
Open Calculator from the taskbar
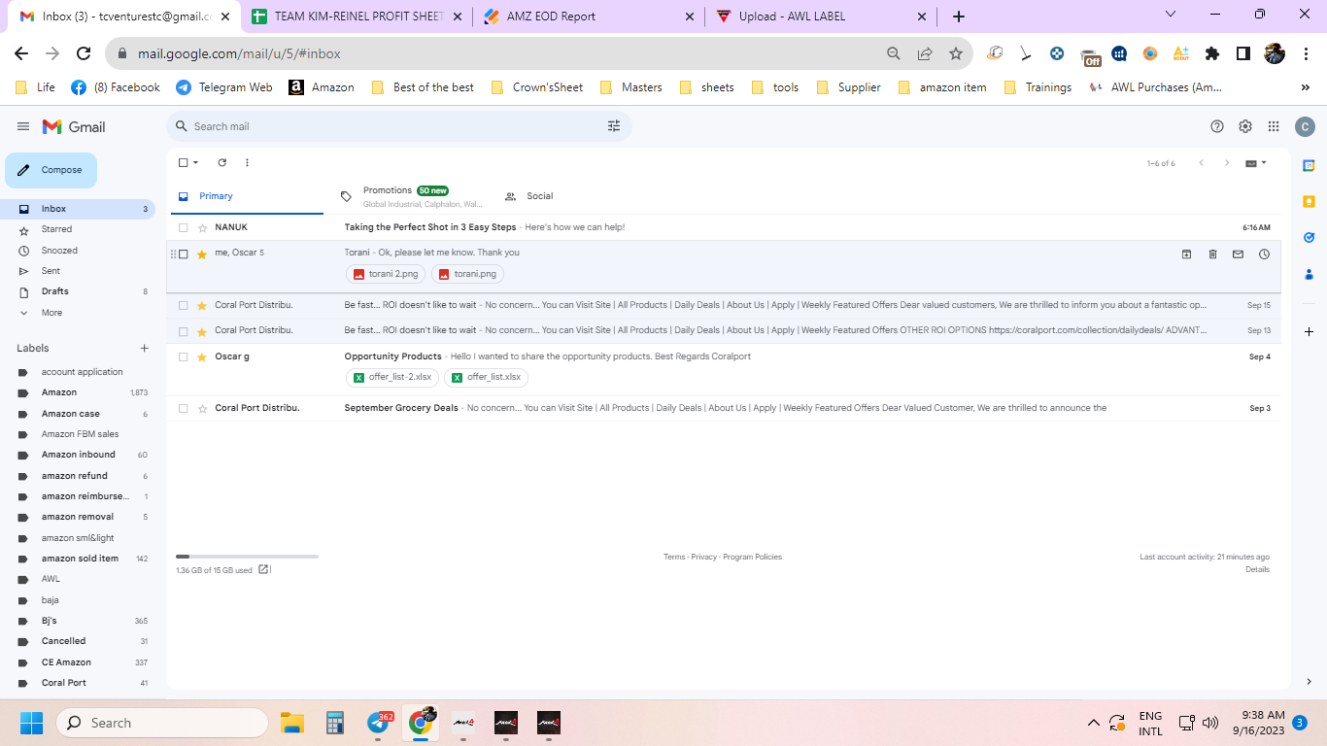[x=335, y=723]
